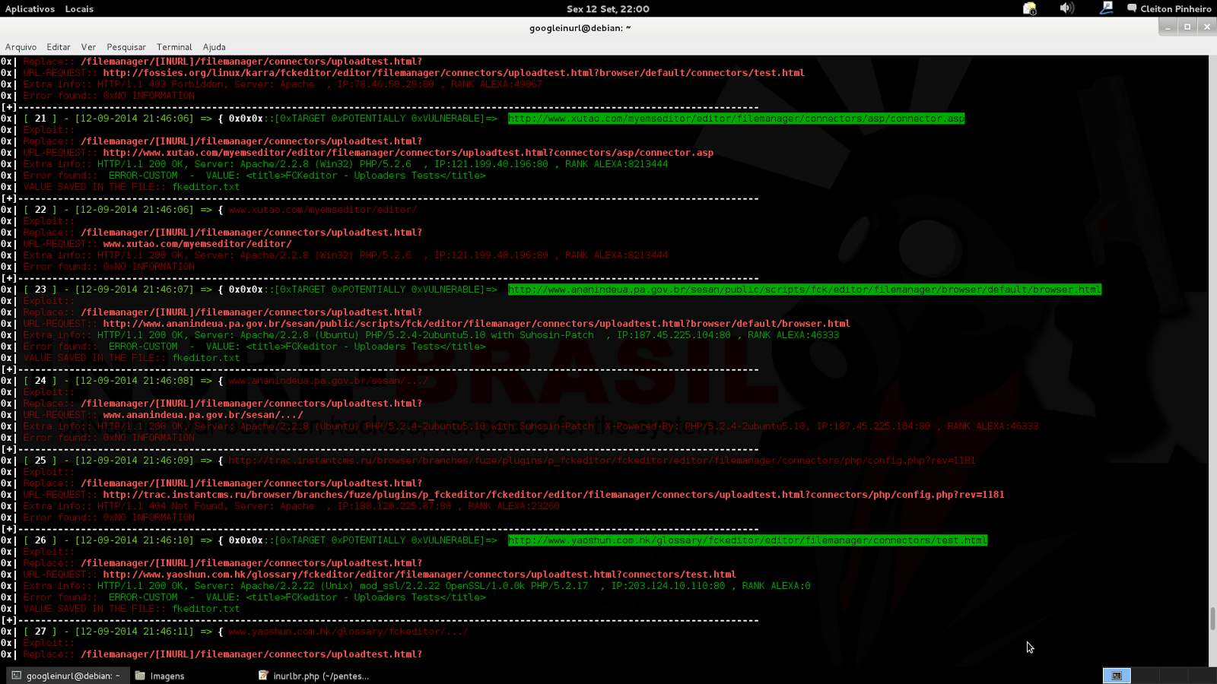Screen dimensions: 1217x684
Task: Open the Imagens window from the taskbar
Action: tap(160, 676)
